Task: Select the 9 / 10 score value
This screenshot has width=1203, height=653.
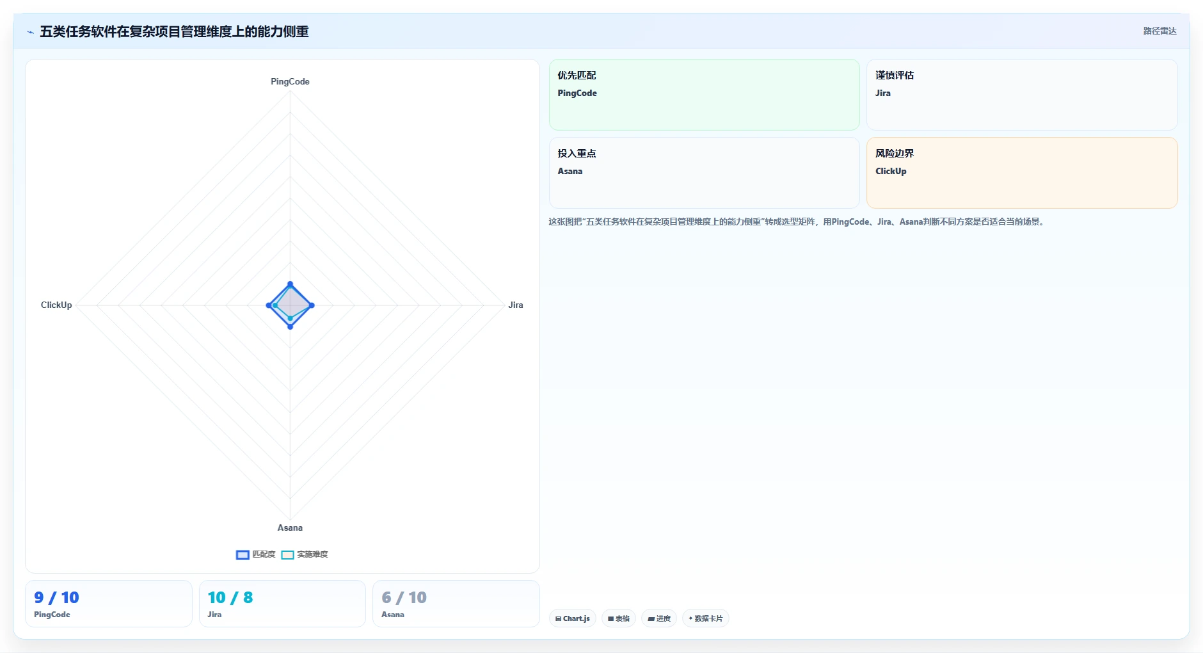Action: click(x=56, y=598)
